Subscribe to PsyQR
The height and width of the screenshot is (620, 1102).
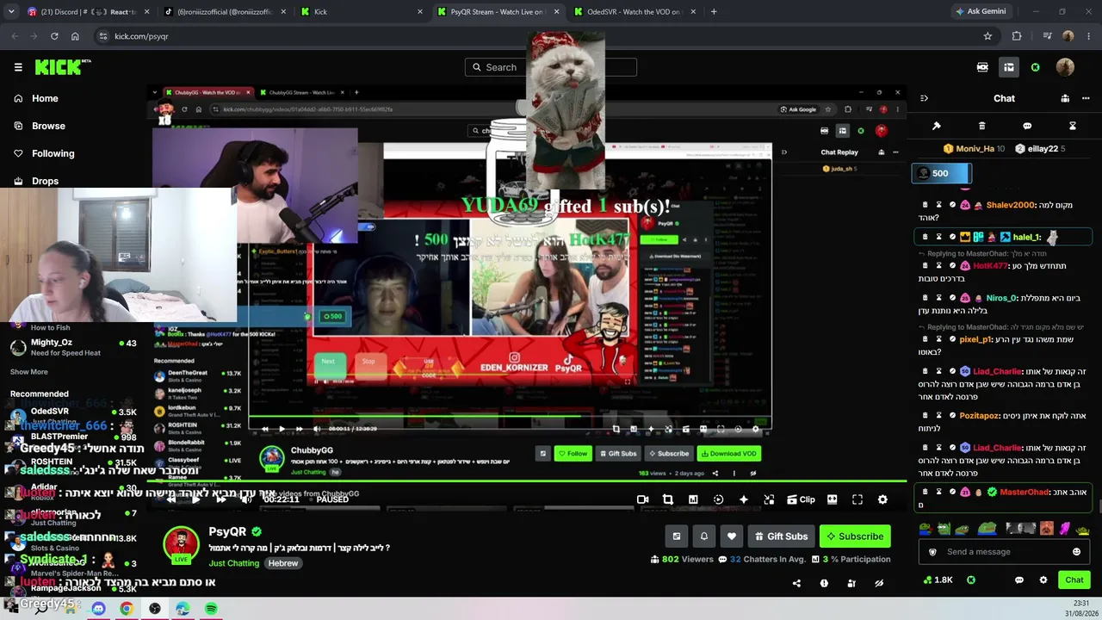[855, 536]
